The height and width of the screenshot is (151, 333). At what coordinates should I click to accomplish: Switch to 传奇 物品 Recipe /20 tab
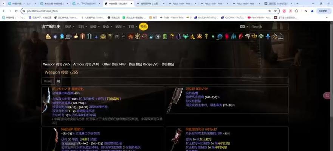143,64
